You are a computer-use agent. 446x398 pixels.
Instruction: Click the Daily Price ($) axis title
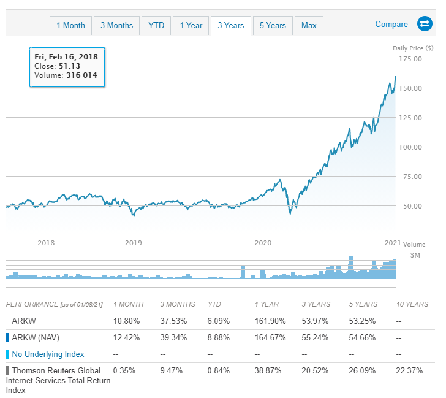(413, 48)
